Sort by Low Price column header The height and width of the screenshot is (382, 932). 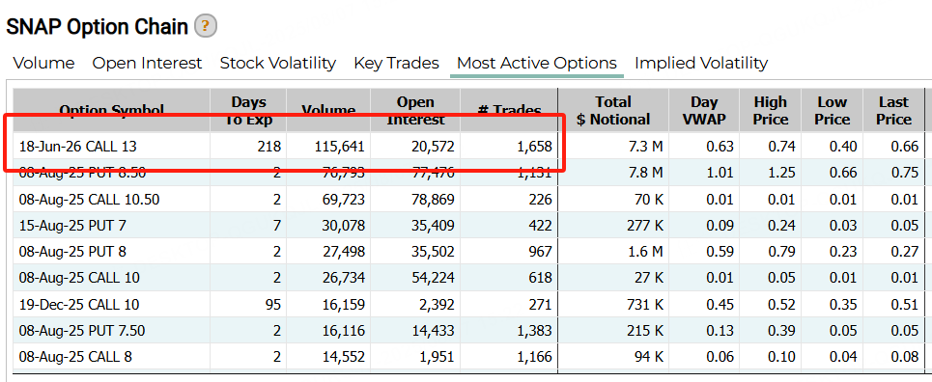(x=833, y=111)
